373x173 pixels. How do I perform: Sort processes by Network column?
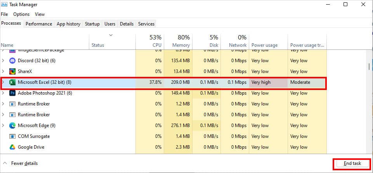[235, 41]
